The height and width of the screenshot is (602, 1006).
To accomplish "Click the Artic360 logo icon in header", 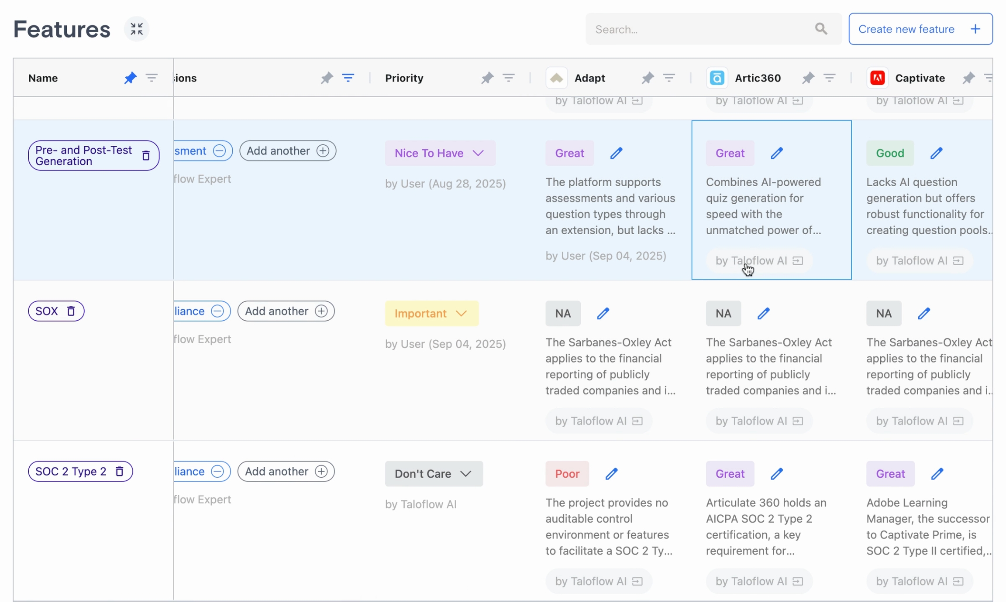I will 717,78.
